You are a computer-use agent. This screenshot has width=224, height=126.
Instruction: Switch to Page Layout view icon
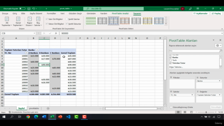(185, 112)
